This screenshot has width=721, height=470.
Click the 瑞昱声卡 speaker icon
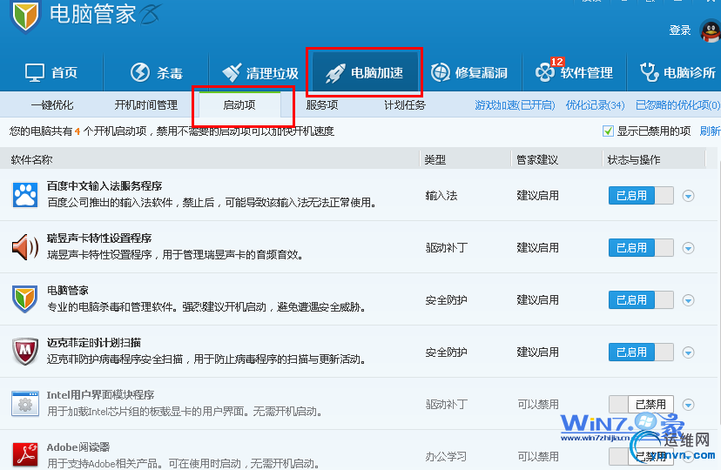click(25, 247)
